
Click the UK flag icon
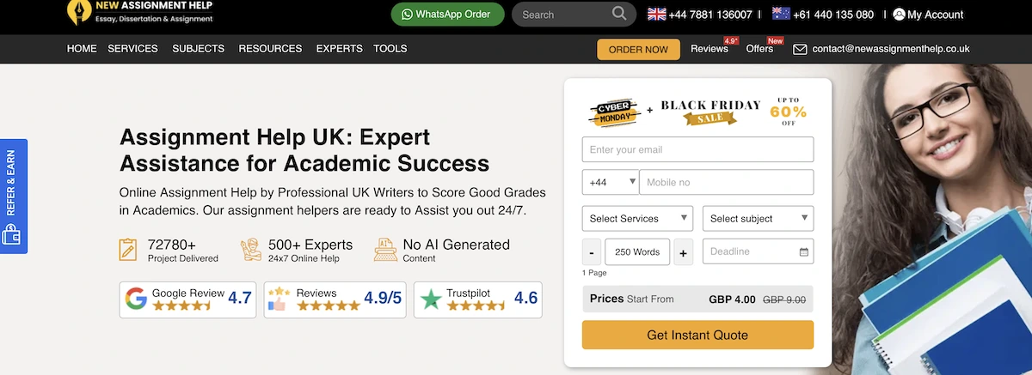pyautogui.click(x=657, y=14)
